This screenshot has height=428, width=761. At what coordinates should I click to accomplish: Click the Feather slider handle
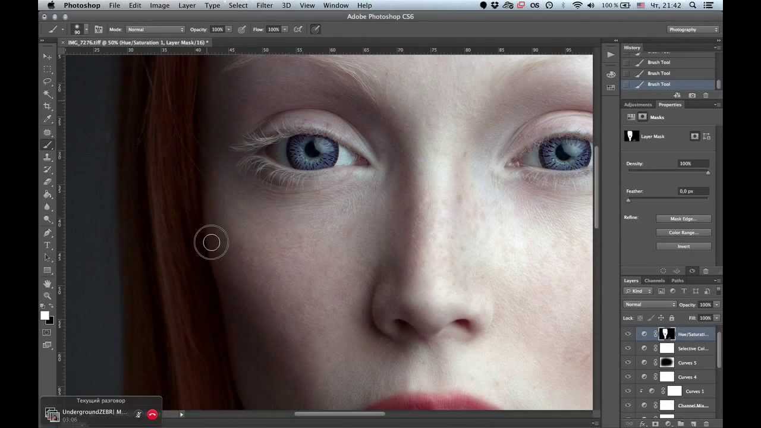click(x=628, y=200)
